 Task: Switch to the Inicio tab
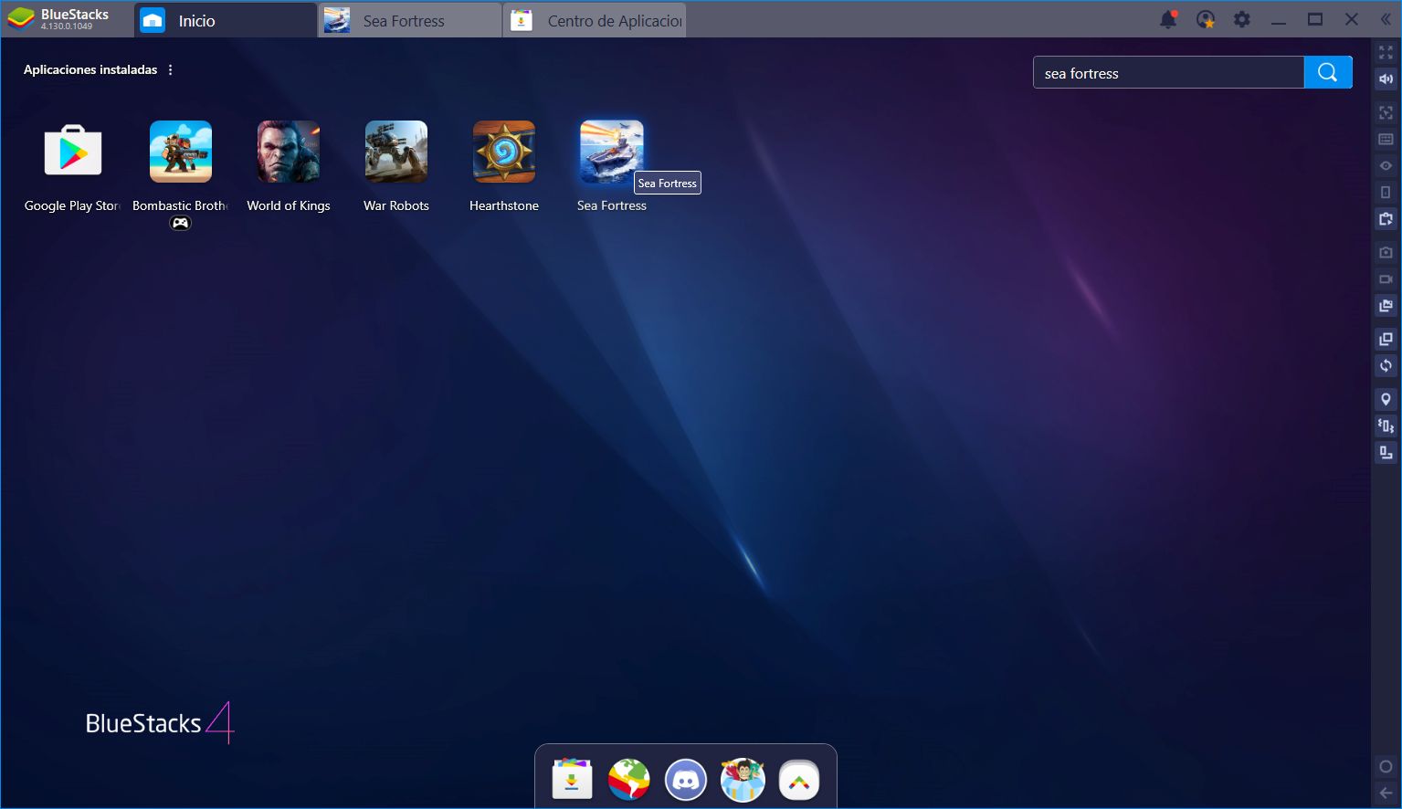coord(226,20)
